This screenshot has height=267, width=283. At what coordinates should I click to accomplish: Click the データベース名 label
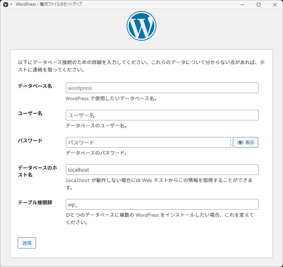coord(35,86)
